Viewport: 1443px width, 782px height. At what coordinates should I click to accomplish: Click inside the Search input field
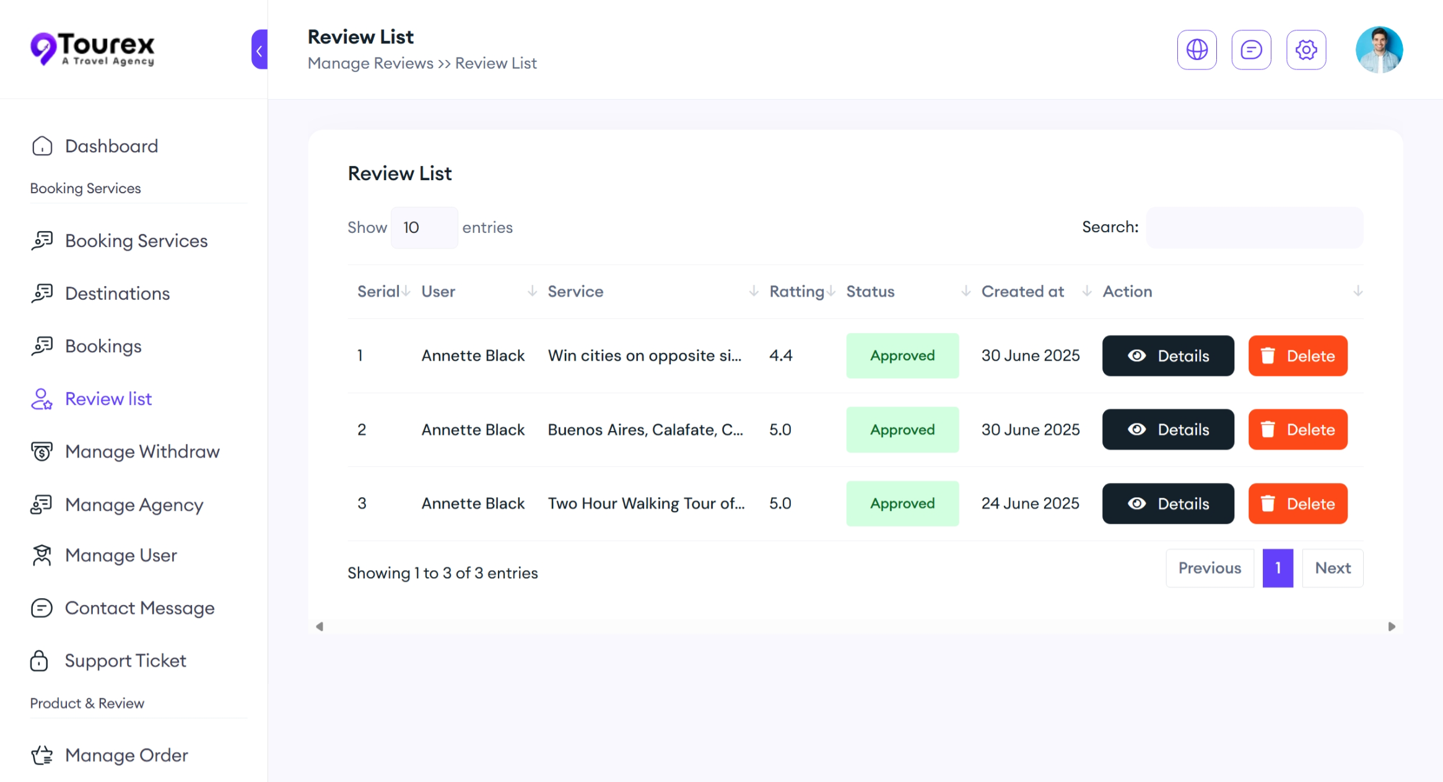1254,228
